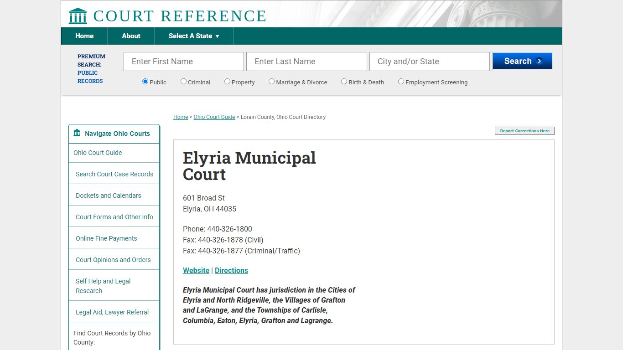The image size is (623, 350).
Task: Open Dockets and Calendars link
Action: pos(109,196)
